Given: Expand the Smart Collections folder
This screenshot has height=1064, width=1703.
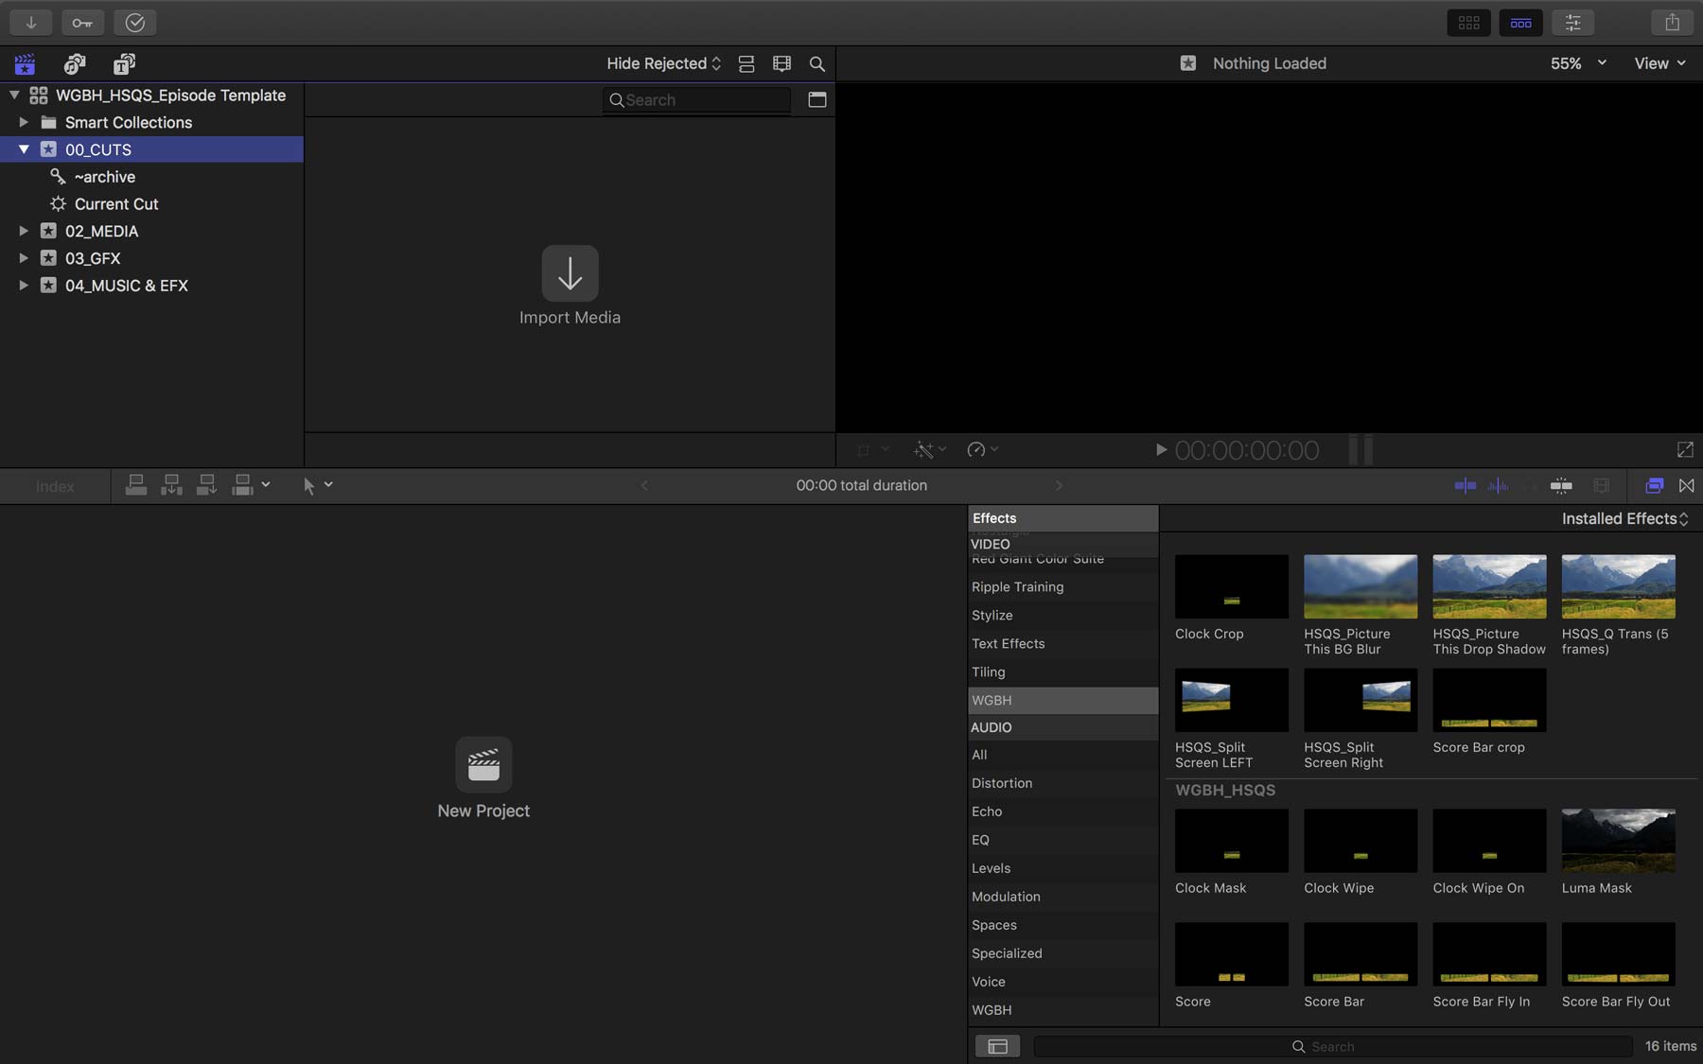Looking at the screenshot, I should 24,122.
